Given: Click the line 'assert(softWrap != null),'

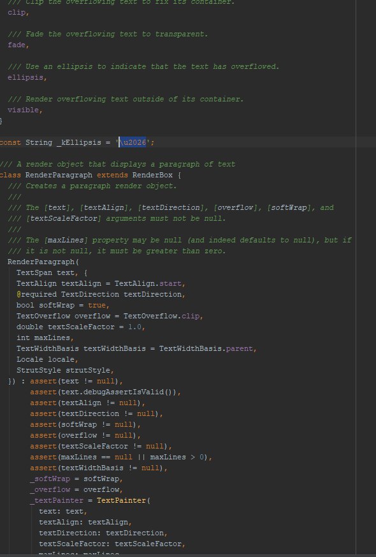Looking at the screenshot, I should coord(85,424).
